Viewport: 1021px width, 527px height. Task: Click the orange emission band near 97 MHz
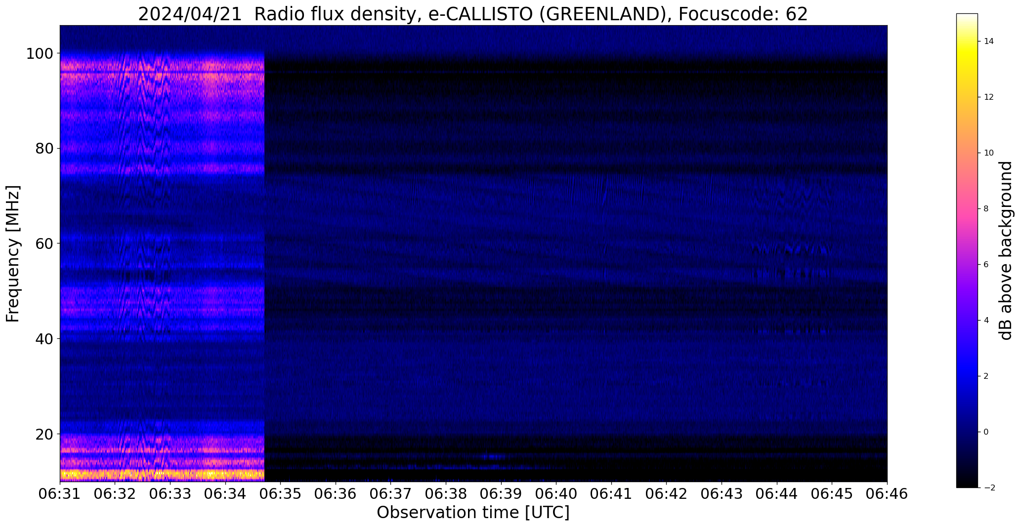(x=162, y=67)
